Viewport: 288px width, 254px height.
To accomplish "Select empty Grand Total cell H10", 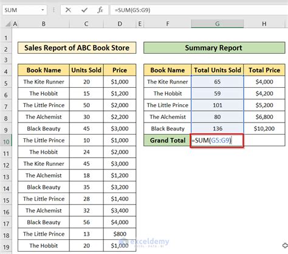I will pyautogui.click(x=264, y=140).
